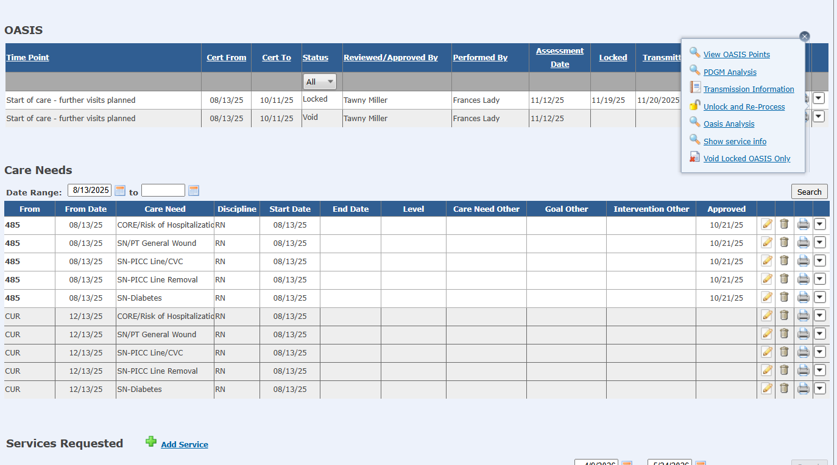Open the Status filter dropdown set to All

point(320,82)
